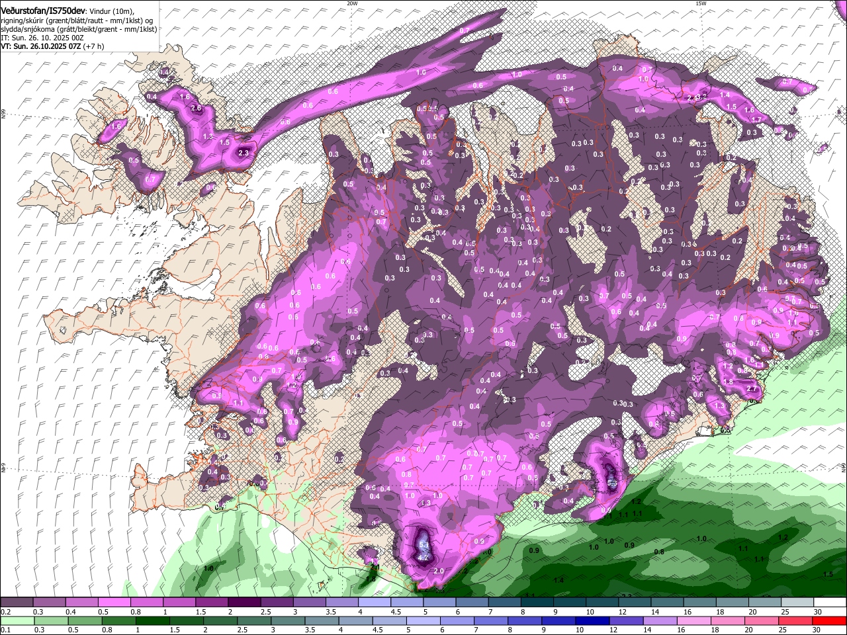The image size is (847, 635).
Task: Click the 20W longitude label at top
Action: [x=352, y=3]
